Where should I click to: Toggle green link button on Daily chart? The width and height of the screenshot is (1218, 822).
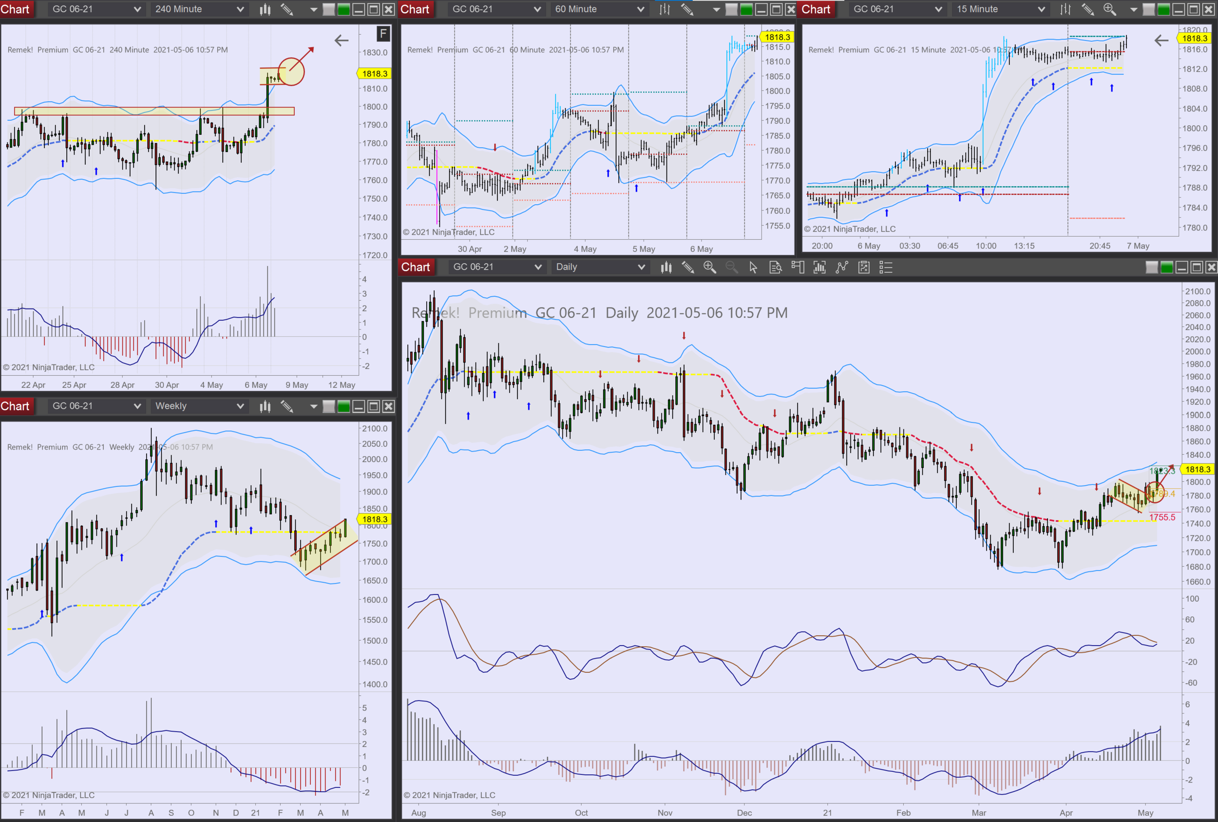1167,268
